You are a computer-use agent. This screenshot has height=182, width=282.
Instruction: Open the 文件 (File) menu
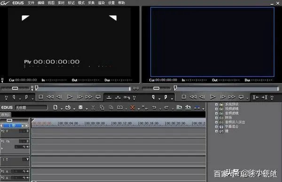(x=31, y=3)
